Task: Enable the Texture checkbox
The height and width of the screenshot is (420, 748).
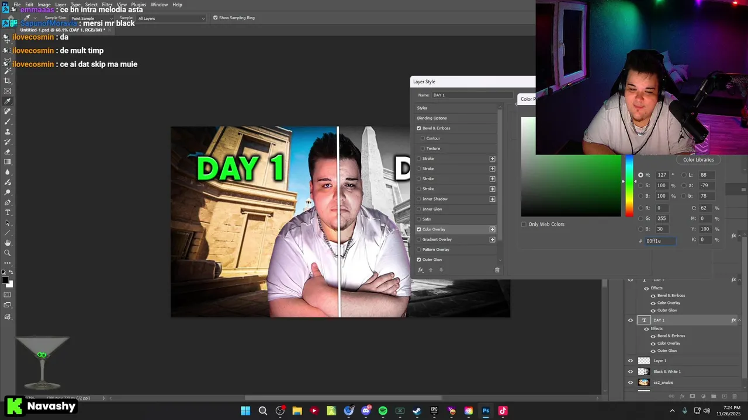Action: point(423,148)
